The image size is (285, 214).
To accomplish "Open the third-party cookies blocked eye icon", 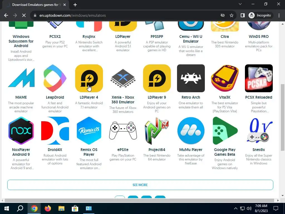I will [x=222, y=16].
